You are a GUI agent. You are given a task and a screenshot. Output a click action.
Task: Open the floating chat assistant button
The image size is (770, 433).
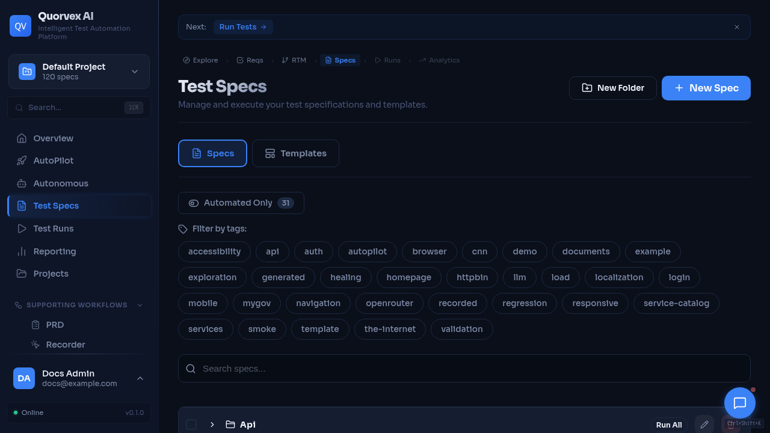tap(740, 403)
